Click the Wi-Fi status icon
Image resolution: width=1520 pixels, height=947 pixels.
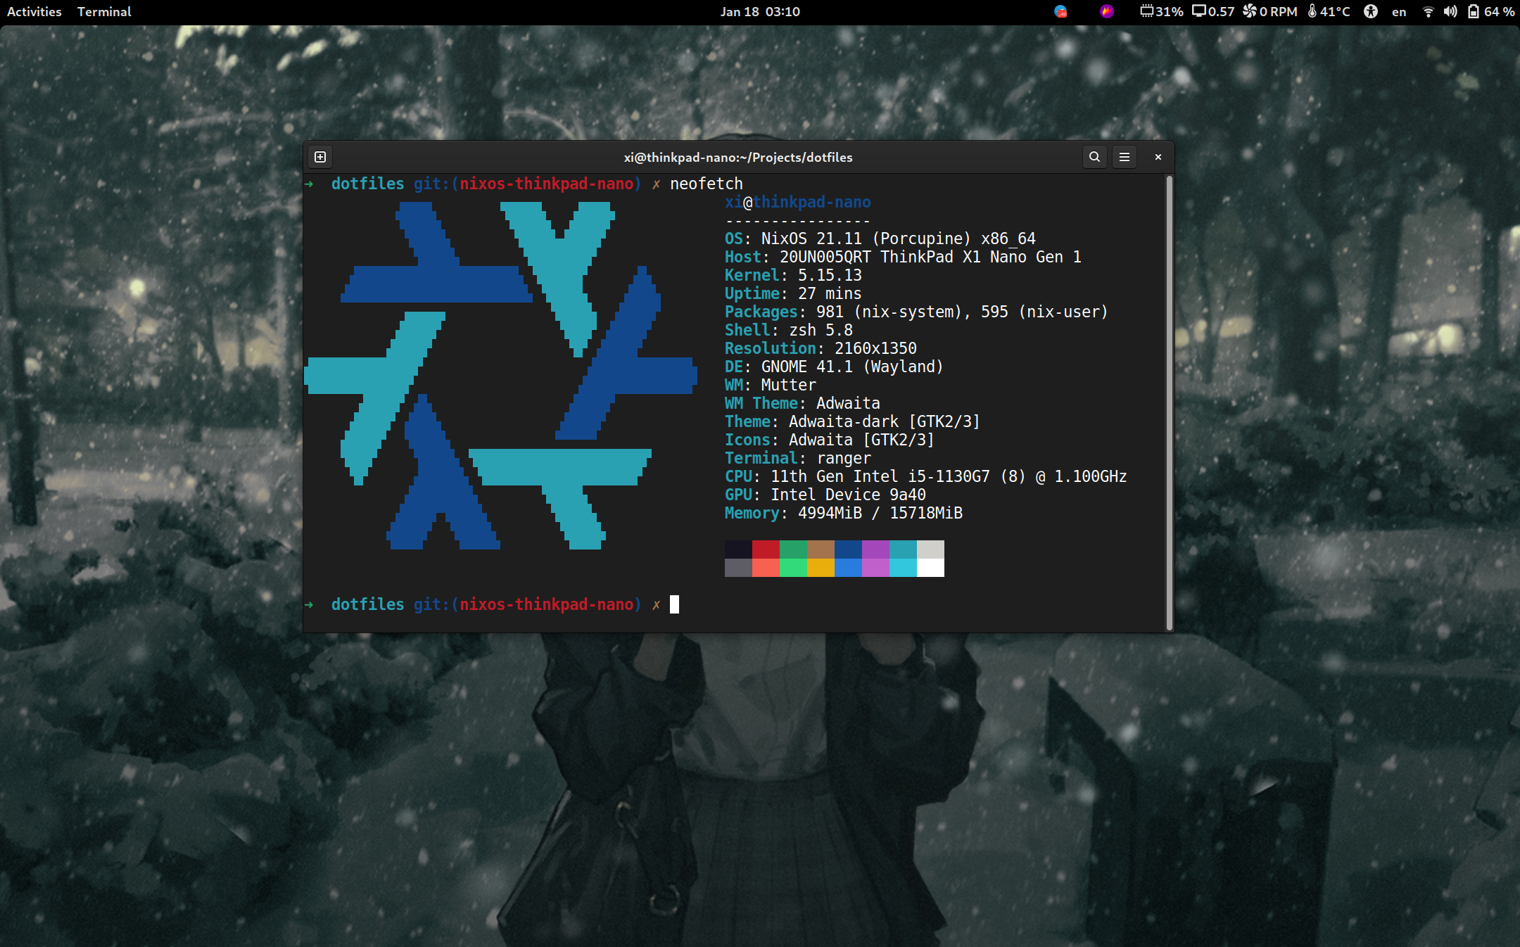coord(1428,11)
